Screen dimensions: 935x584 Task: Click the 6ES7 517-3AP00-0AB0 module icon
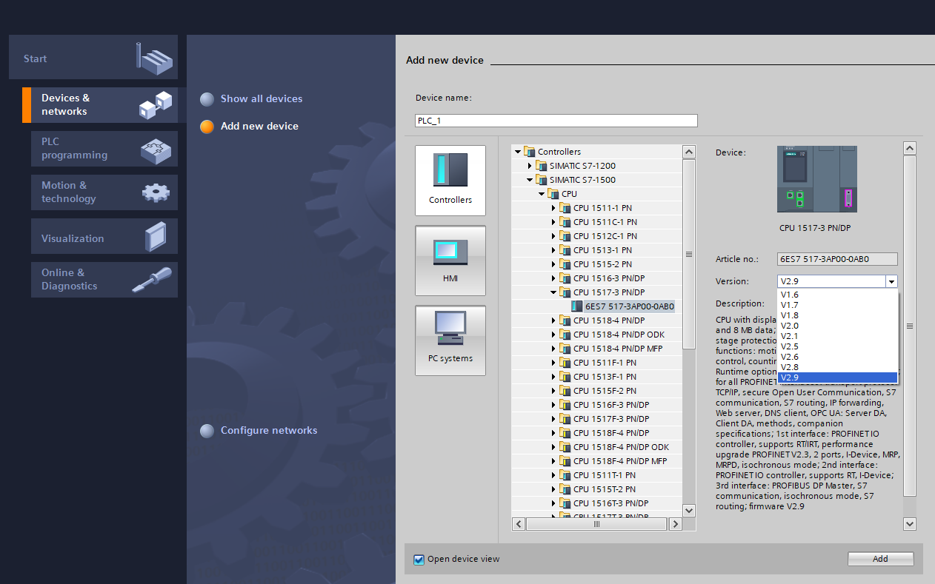pyautogui.click(x=577, y=306)
